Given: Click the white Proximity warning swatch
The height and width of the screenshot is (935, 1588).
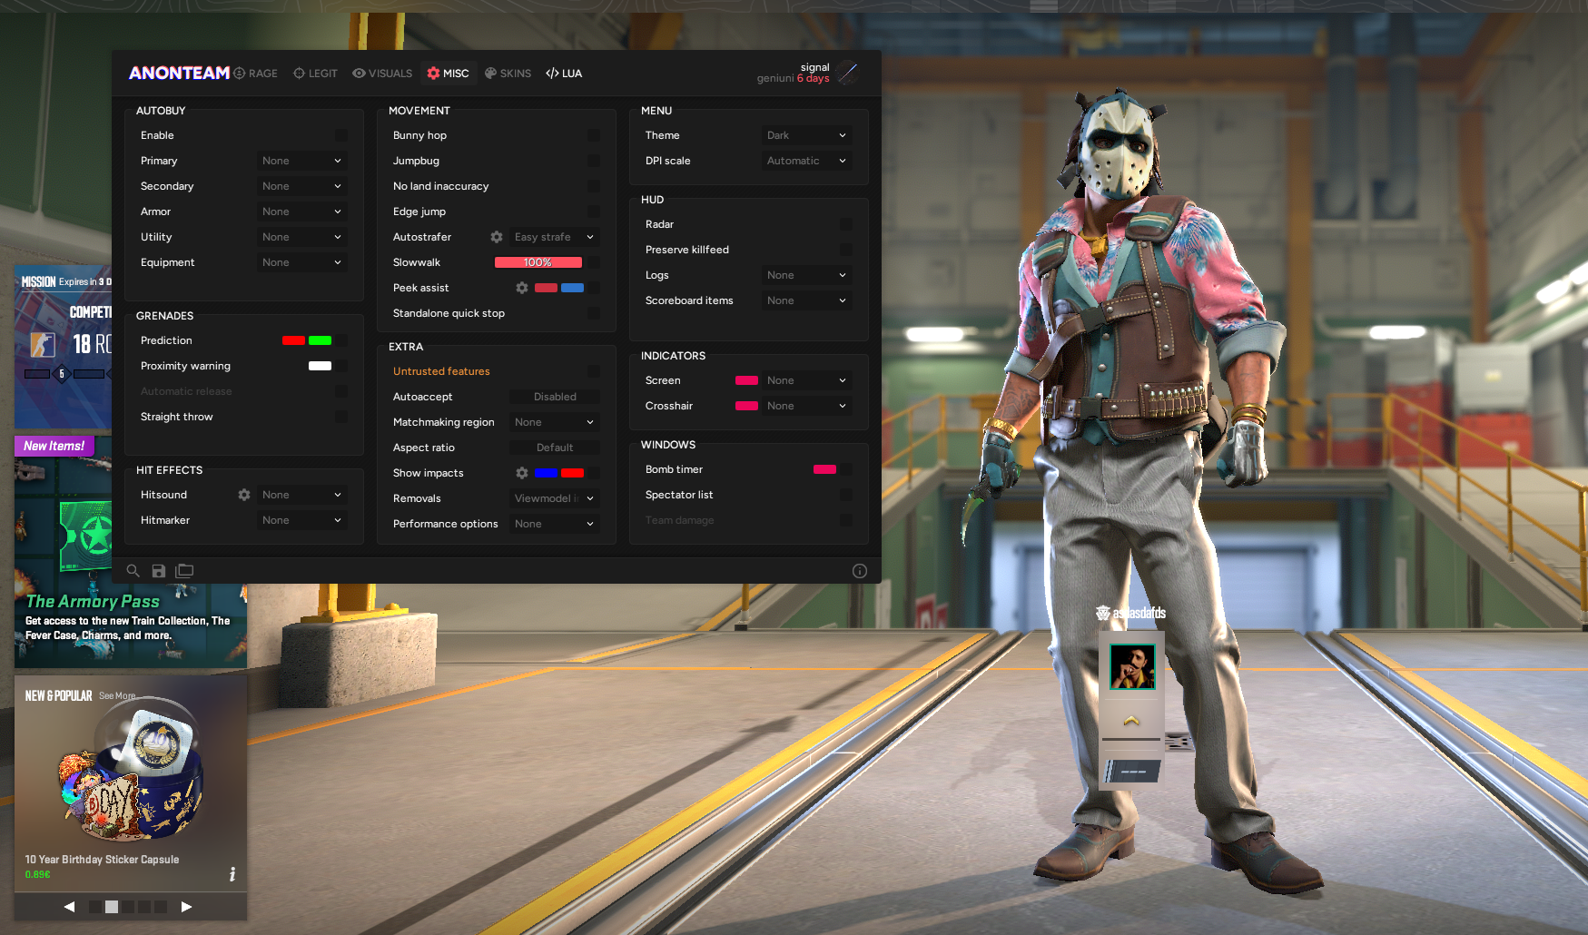Looking at the screenshot, I should coord(320,366).
